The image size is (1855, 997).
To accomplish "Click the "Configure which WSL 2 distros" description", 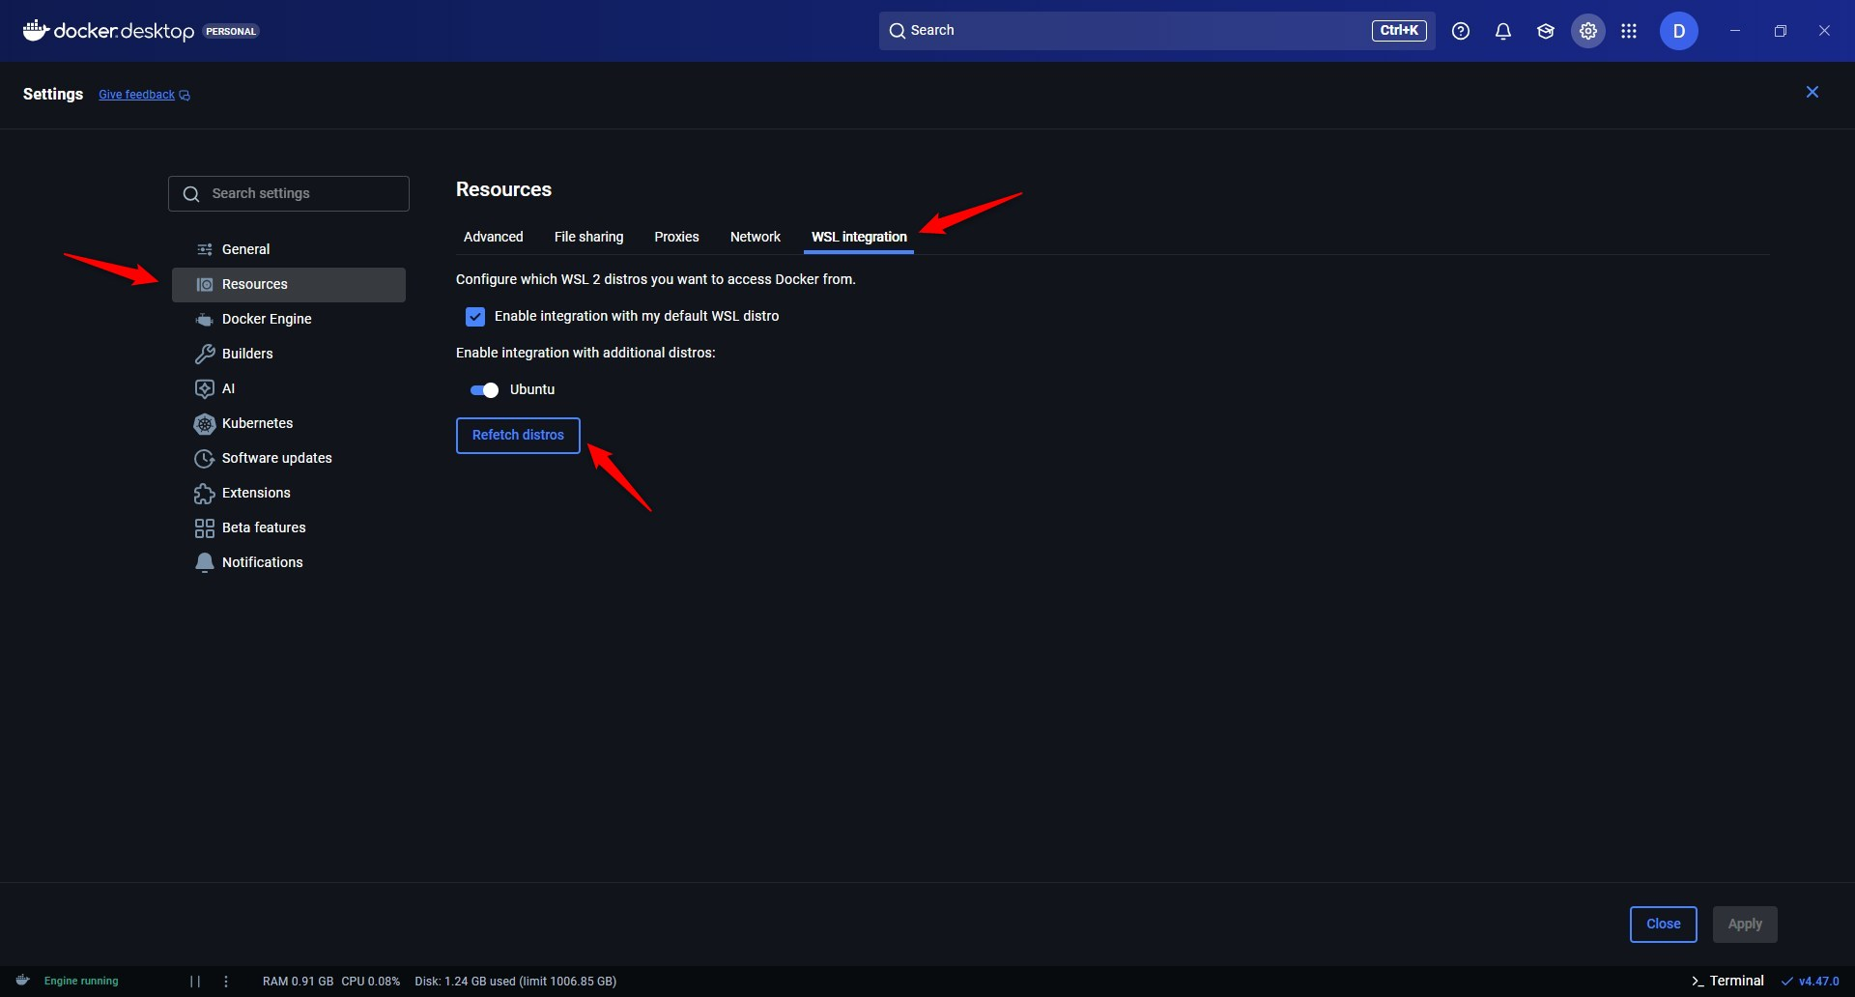I will (656, 279).
